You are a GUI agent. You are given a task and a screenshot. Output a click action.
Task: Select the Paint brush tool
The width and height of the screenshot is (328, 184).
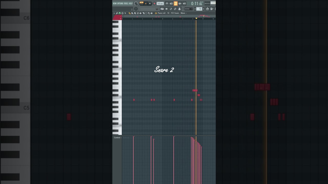click(x=132, y=13)
